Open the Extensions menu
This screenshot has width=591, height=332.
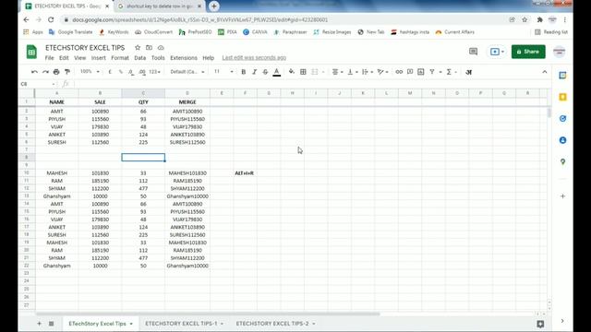click(x=184, y=57)
